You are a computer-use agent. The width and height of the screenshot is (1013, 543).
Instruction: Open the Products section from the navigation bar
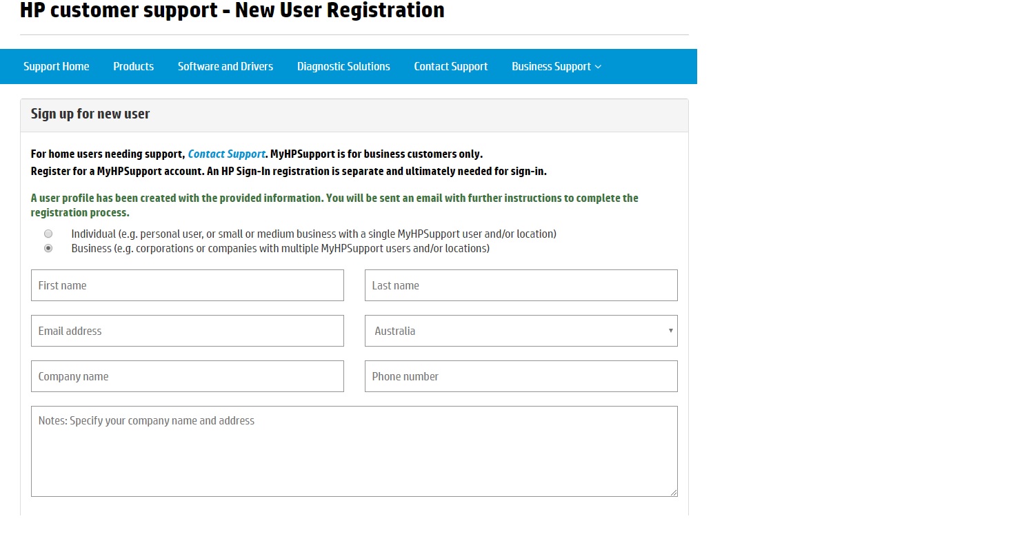coord(133,66)
